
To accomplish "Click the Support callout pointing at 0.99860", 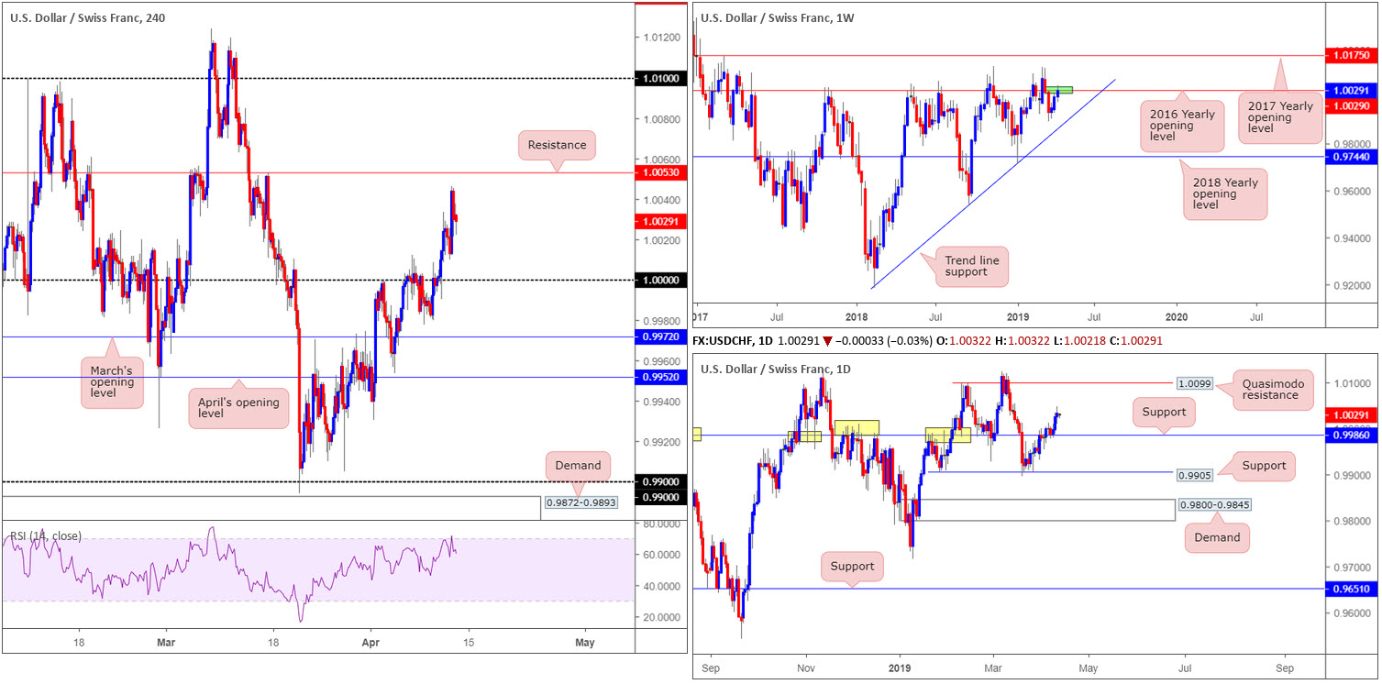I will 1166,414.
